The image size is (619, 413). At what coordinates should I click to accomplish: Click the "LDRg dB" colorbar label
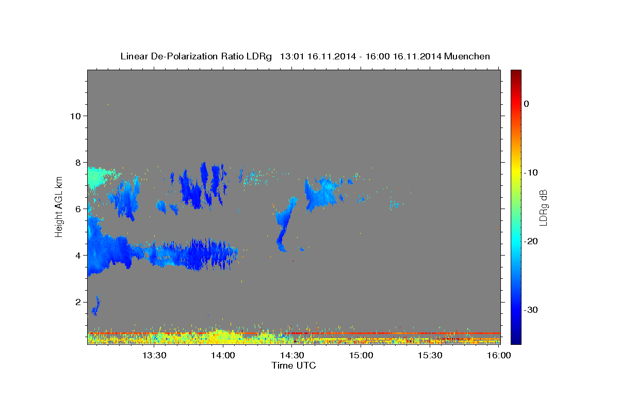543,208
